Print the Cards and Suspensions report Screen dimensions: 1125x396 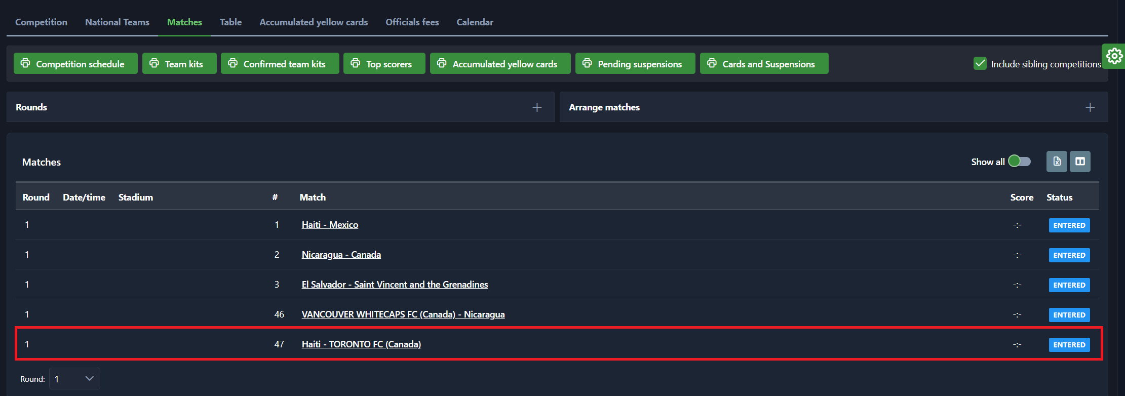click(x=764, y=64)
